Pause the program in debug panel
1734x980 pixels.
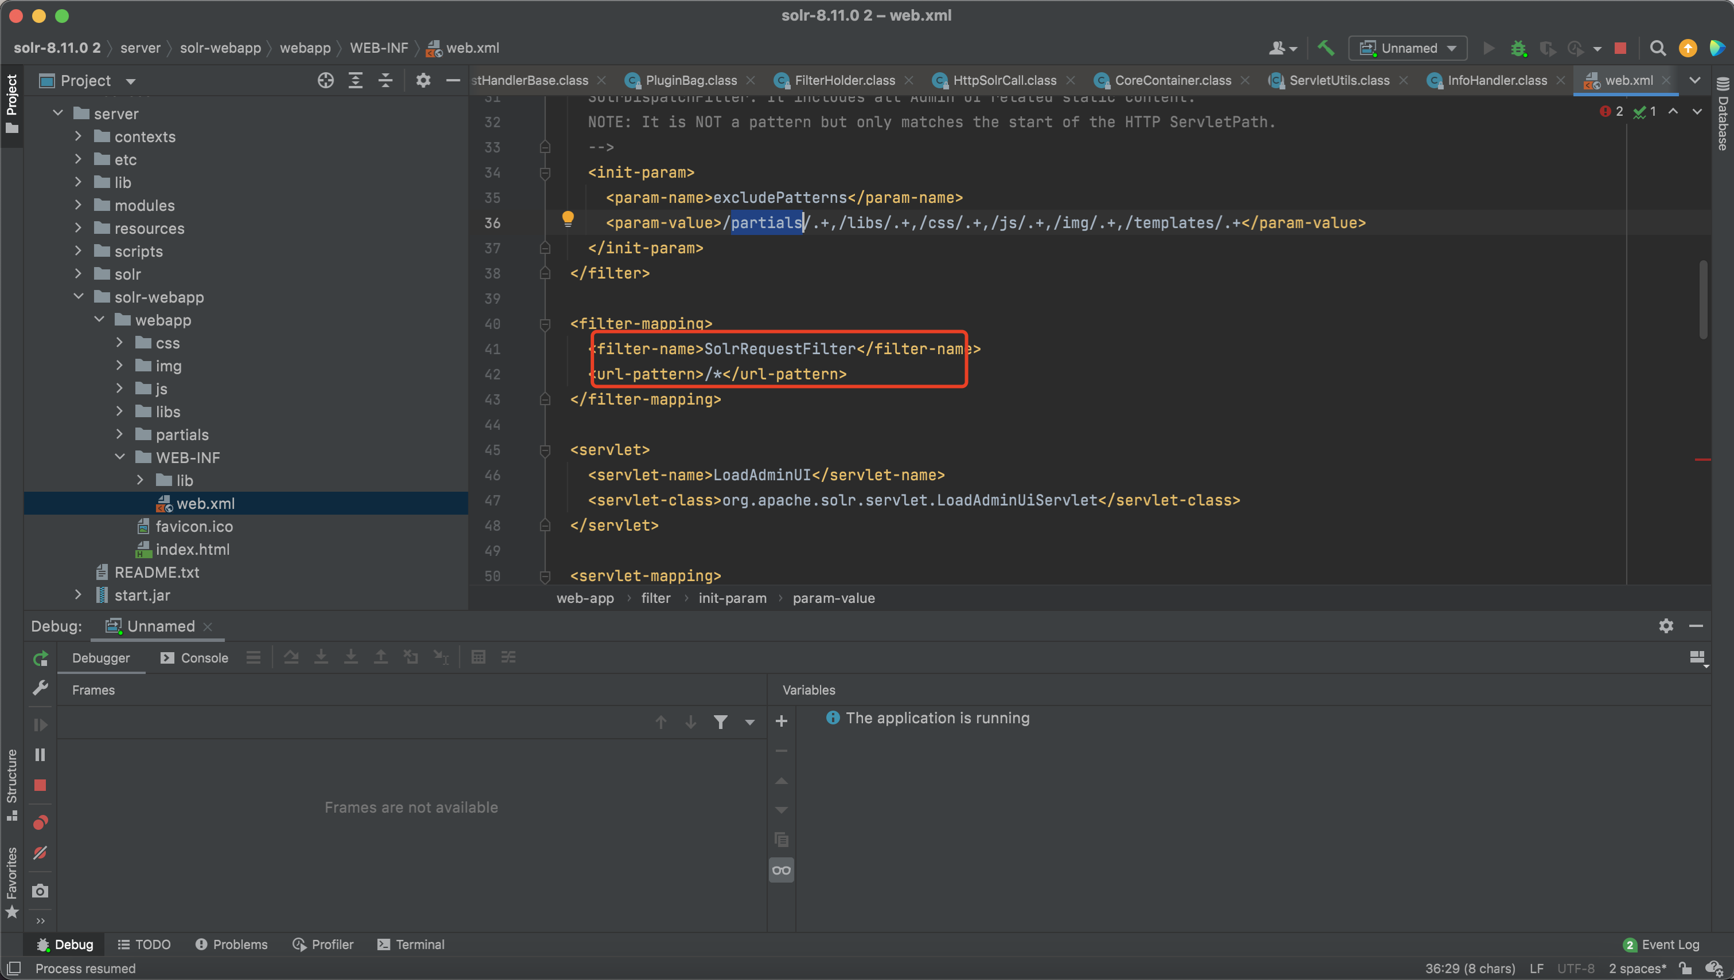tap(40, 755)
